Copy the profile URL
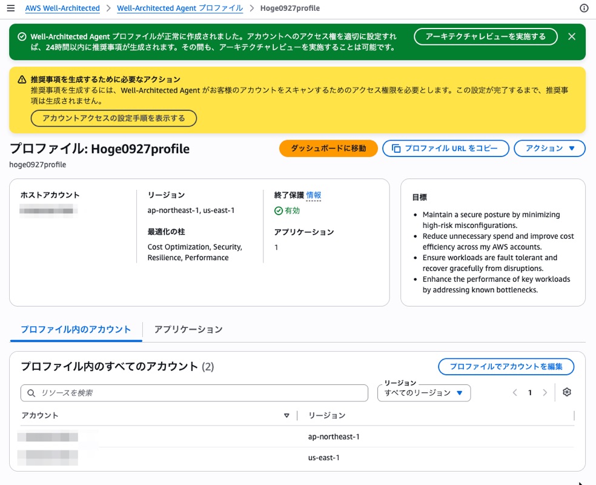 pos(445,149)
